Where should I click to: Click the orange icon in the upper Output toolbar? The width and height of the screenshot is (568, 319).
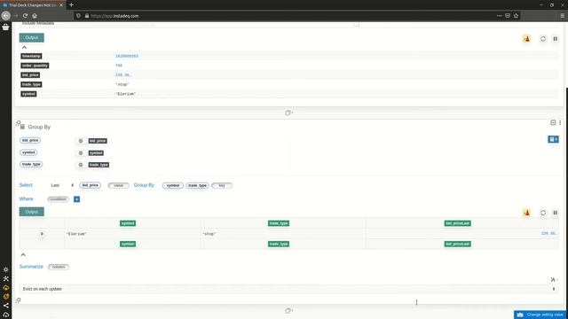[526, 39]
